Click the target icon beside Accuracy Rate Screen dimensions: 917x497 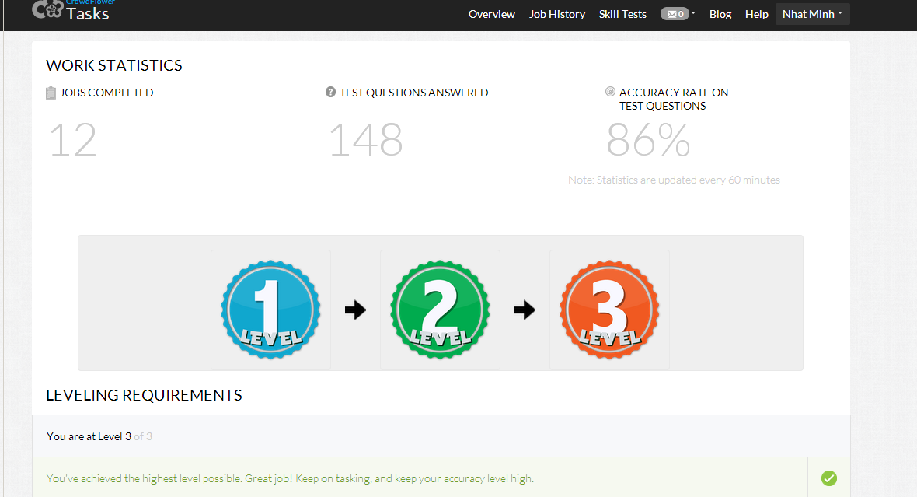tap(610, 91)
